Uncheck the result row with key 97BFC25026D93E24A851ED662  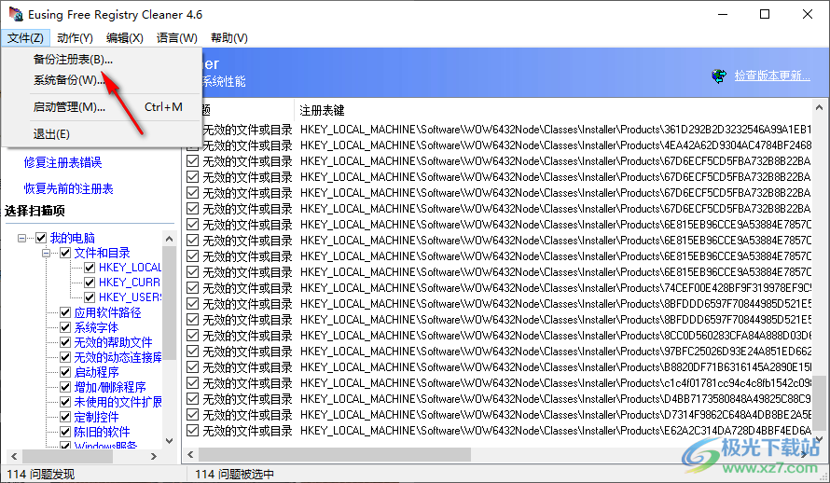(193, 352)
